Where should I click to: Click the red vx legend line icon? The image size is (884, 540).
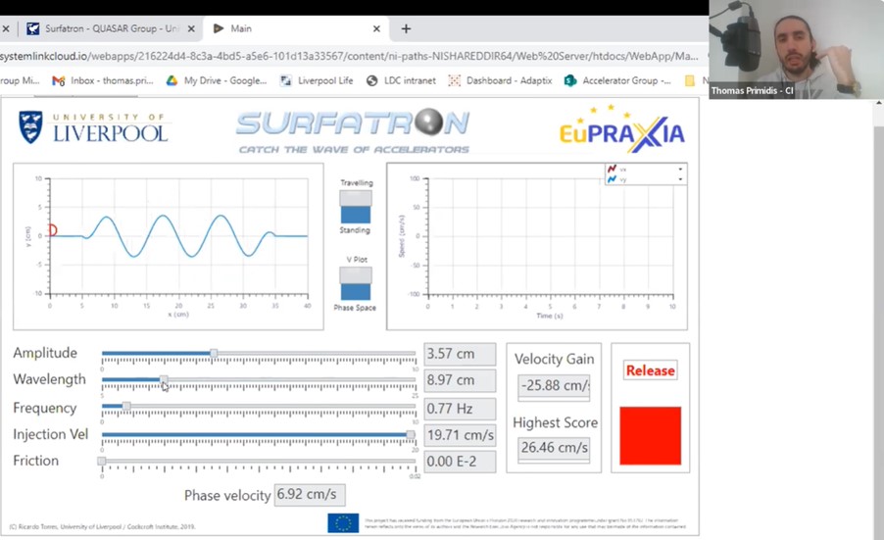[612, 169]
